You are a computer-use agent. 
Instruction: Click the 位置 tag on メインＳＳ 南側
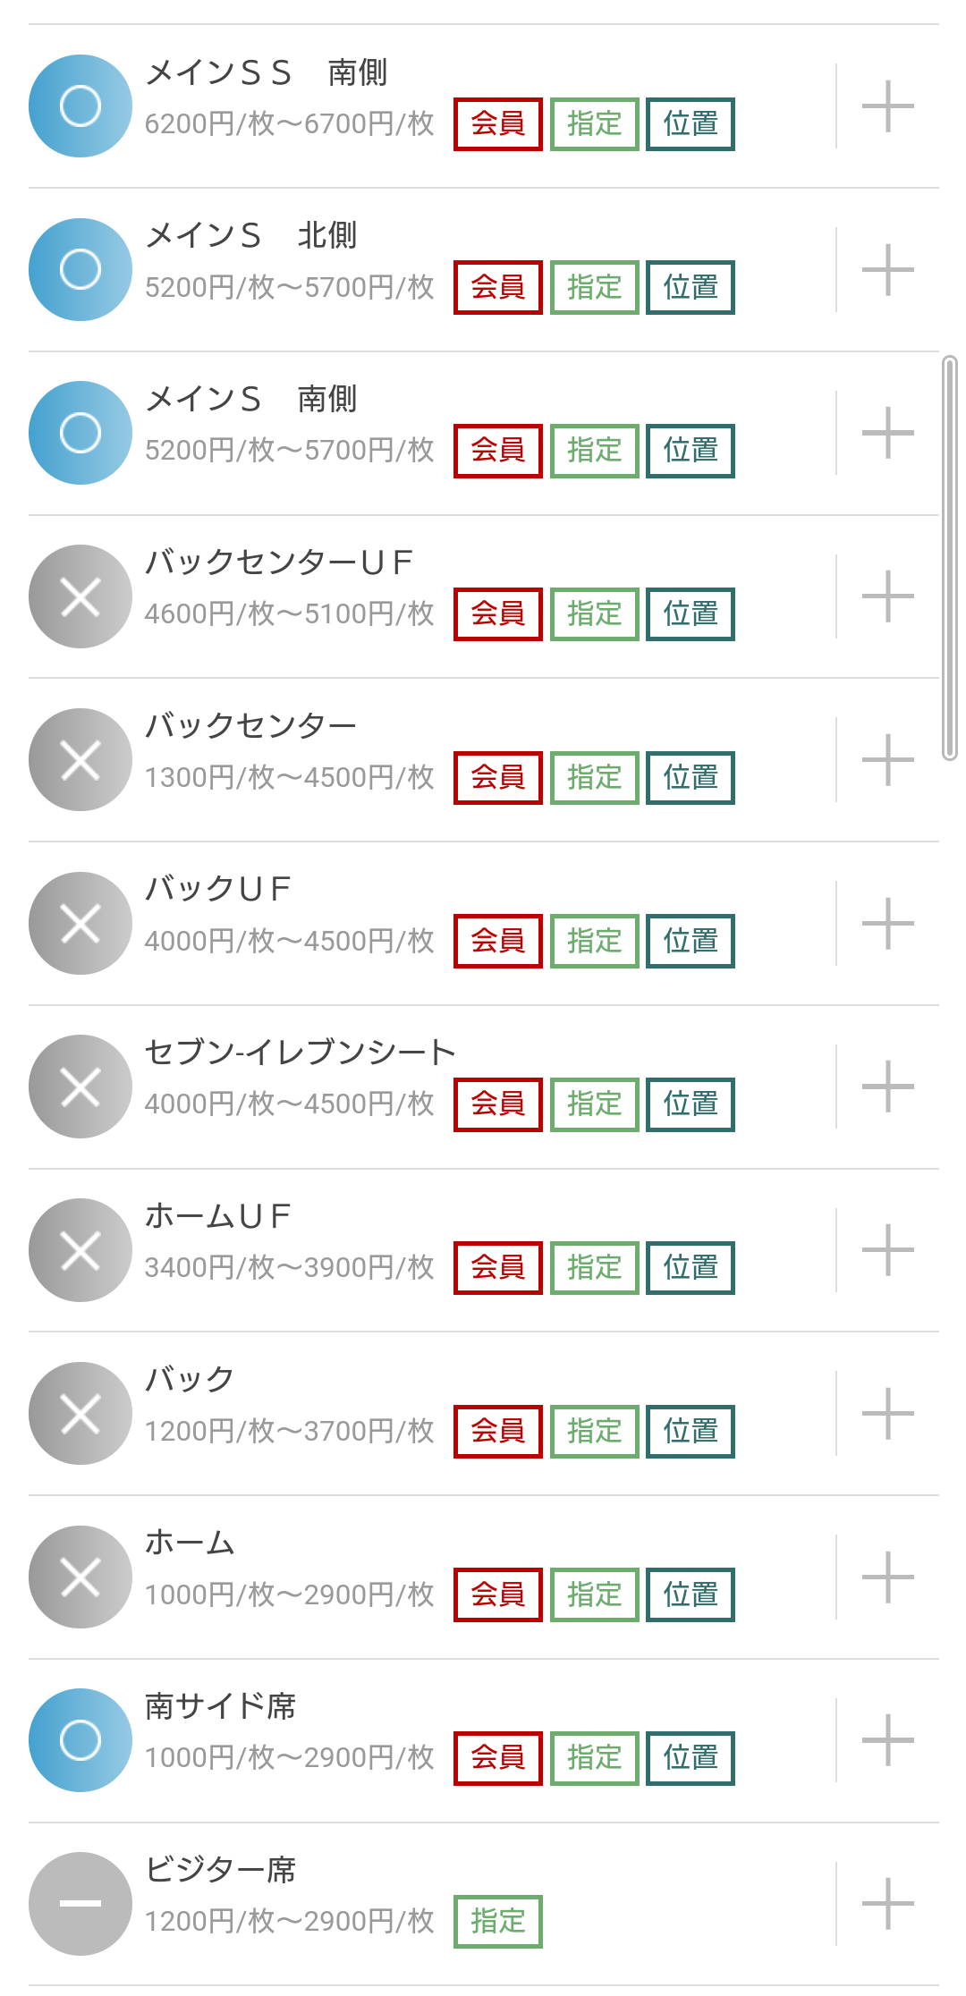[x=691, y=123]
